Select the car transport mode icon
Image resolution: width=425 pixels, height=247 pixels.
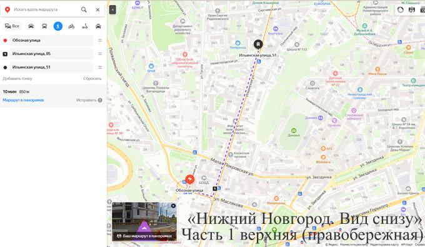pos(31,26)
